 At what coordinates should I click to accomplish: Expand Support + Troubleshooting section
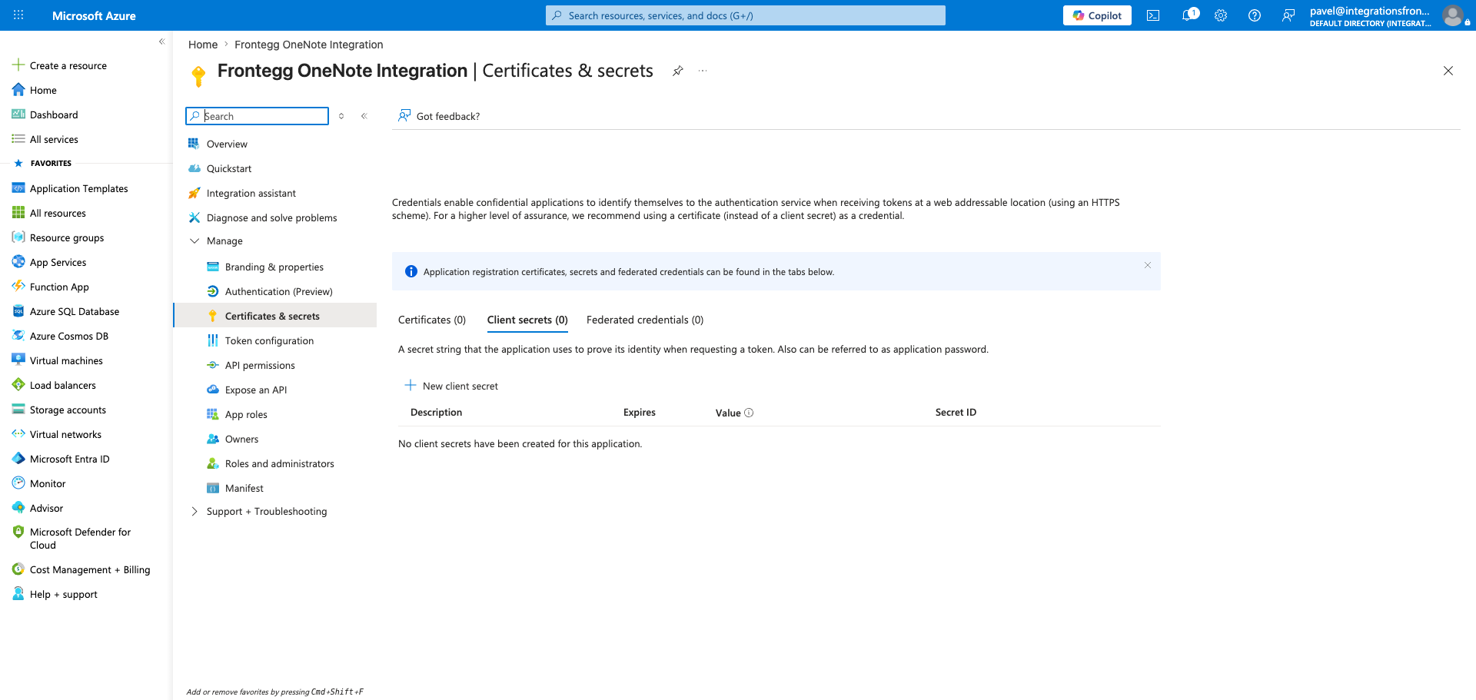tap(194, 511)
